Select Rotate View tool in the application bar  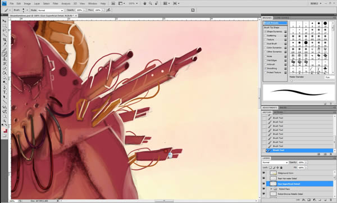pyautogui.click(x=157, y=3)
